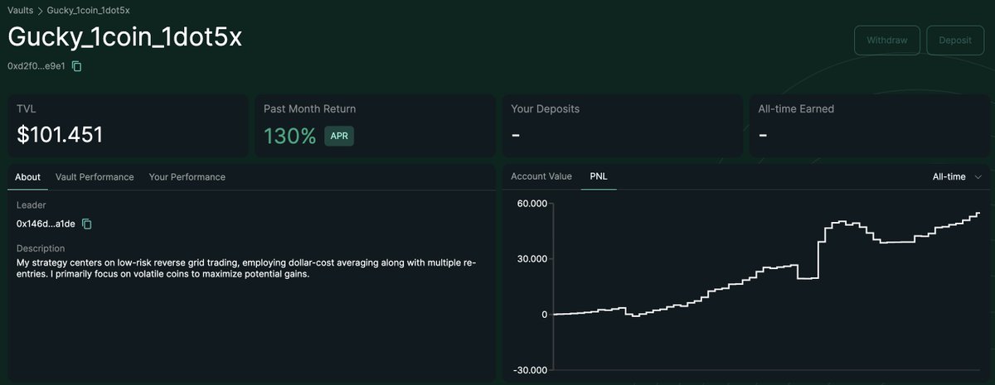Open the Vault Performance tab
Screen dimensions: 995x385
tap(95, 177)
